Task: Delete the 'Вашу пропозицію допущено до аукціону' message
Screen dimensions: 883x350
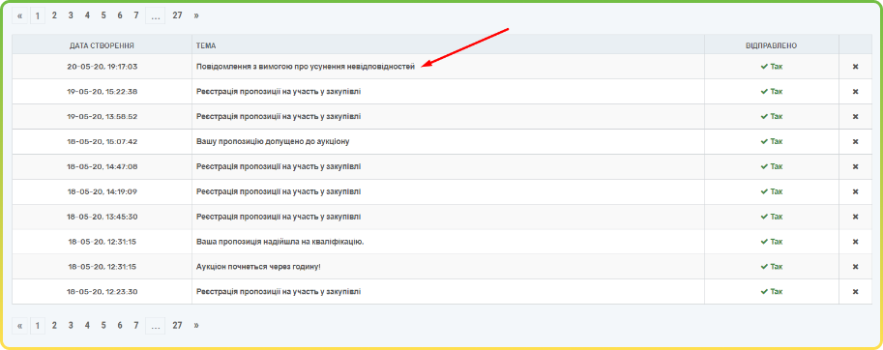Action: 855,142
